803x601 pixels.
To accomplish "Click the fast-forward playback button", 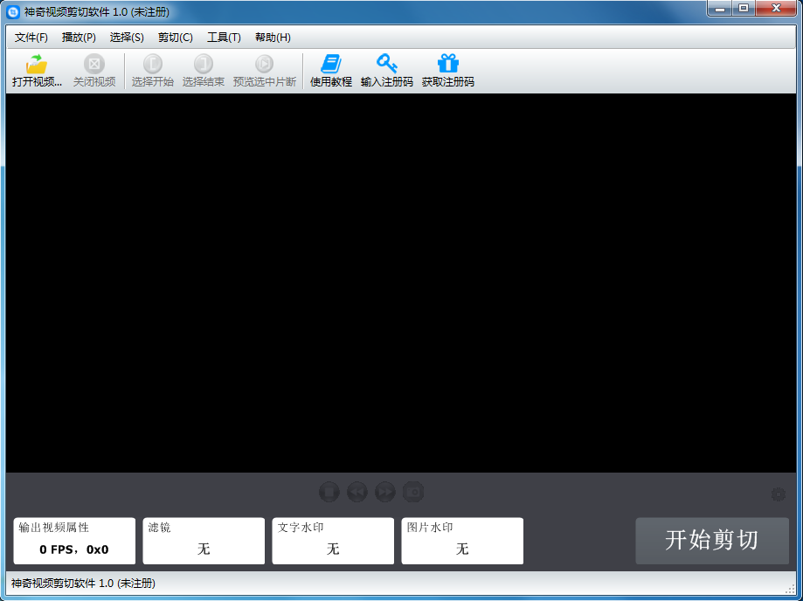I will coord(385,492).
